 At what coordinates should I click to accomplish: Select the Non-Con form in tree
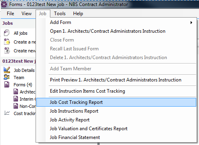tap(28, 106)
